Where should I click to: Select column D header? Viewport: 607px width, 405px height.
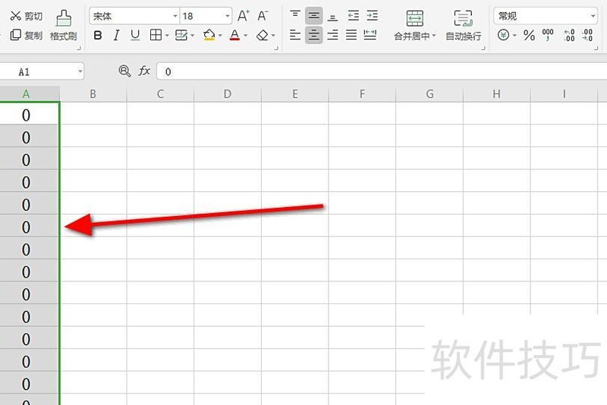pos(228,94)
